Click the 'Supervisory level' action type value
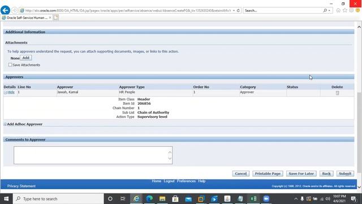Screen dimensions: 362x204 [x=152, y=117]
